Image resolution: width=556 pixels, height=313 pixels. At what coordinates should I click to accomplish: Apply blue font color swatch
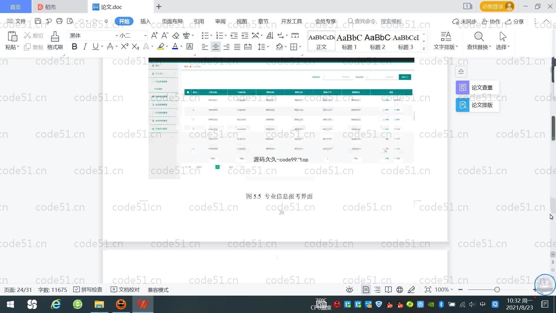175,47
